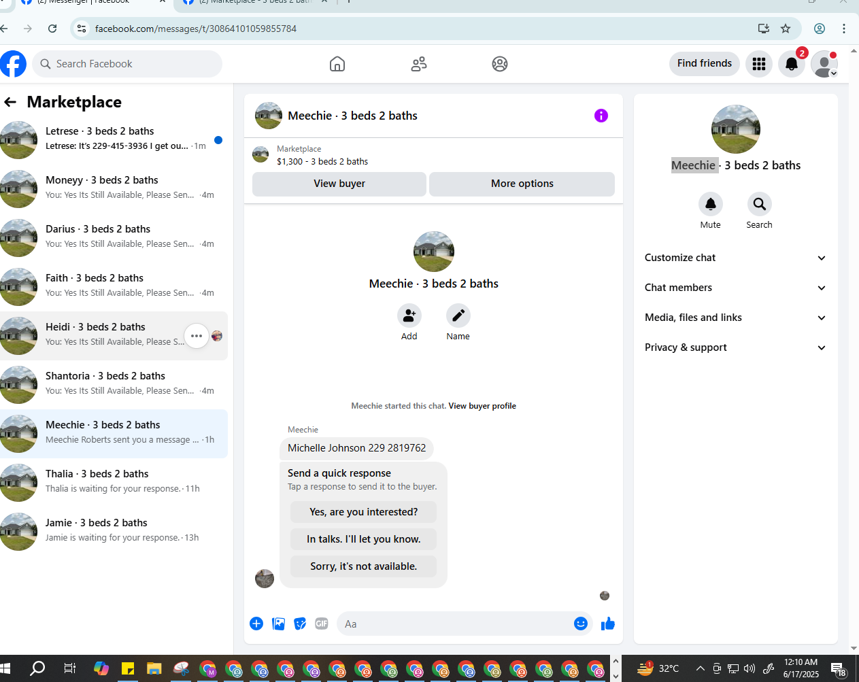
Task: Open three-dot options for Heidi conversation
Action: point(197,336)
